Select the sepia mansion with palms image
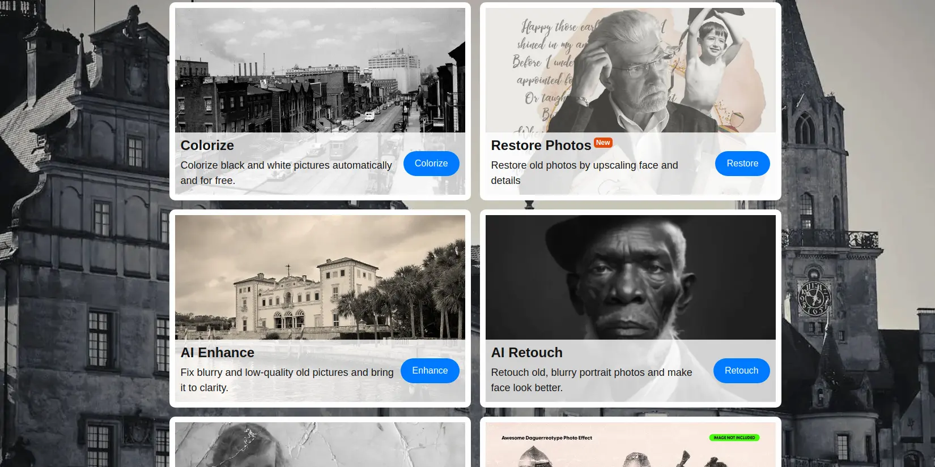The width and height of the screenshot is (935, 467). 320,277
